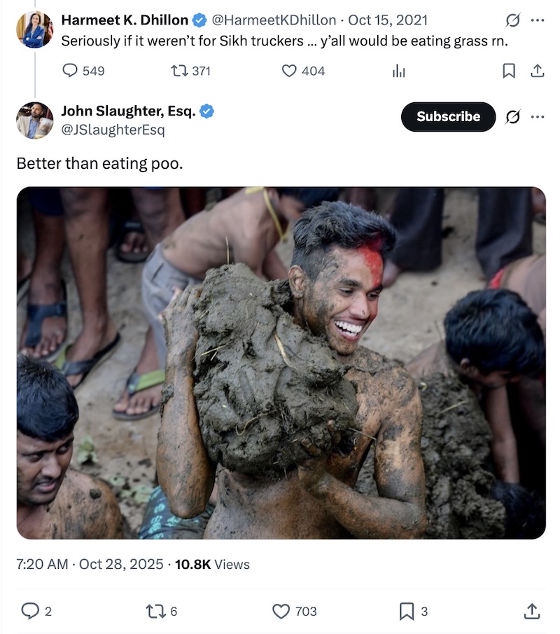Retweet the Harmeet K. Dhillon tweet
This screenshot has height=634, width=560.
[x=180, y=70]
